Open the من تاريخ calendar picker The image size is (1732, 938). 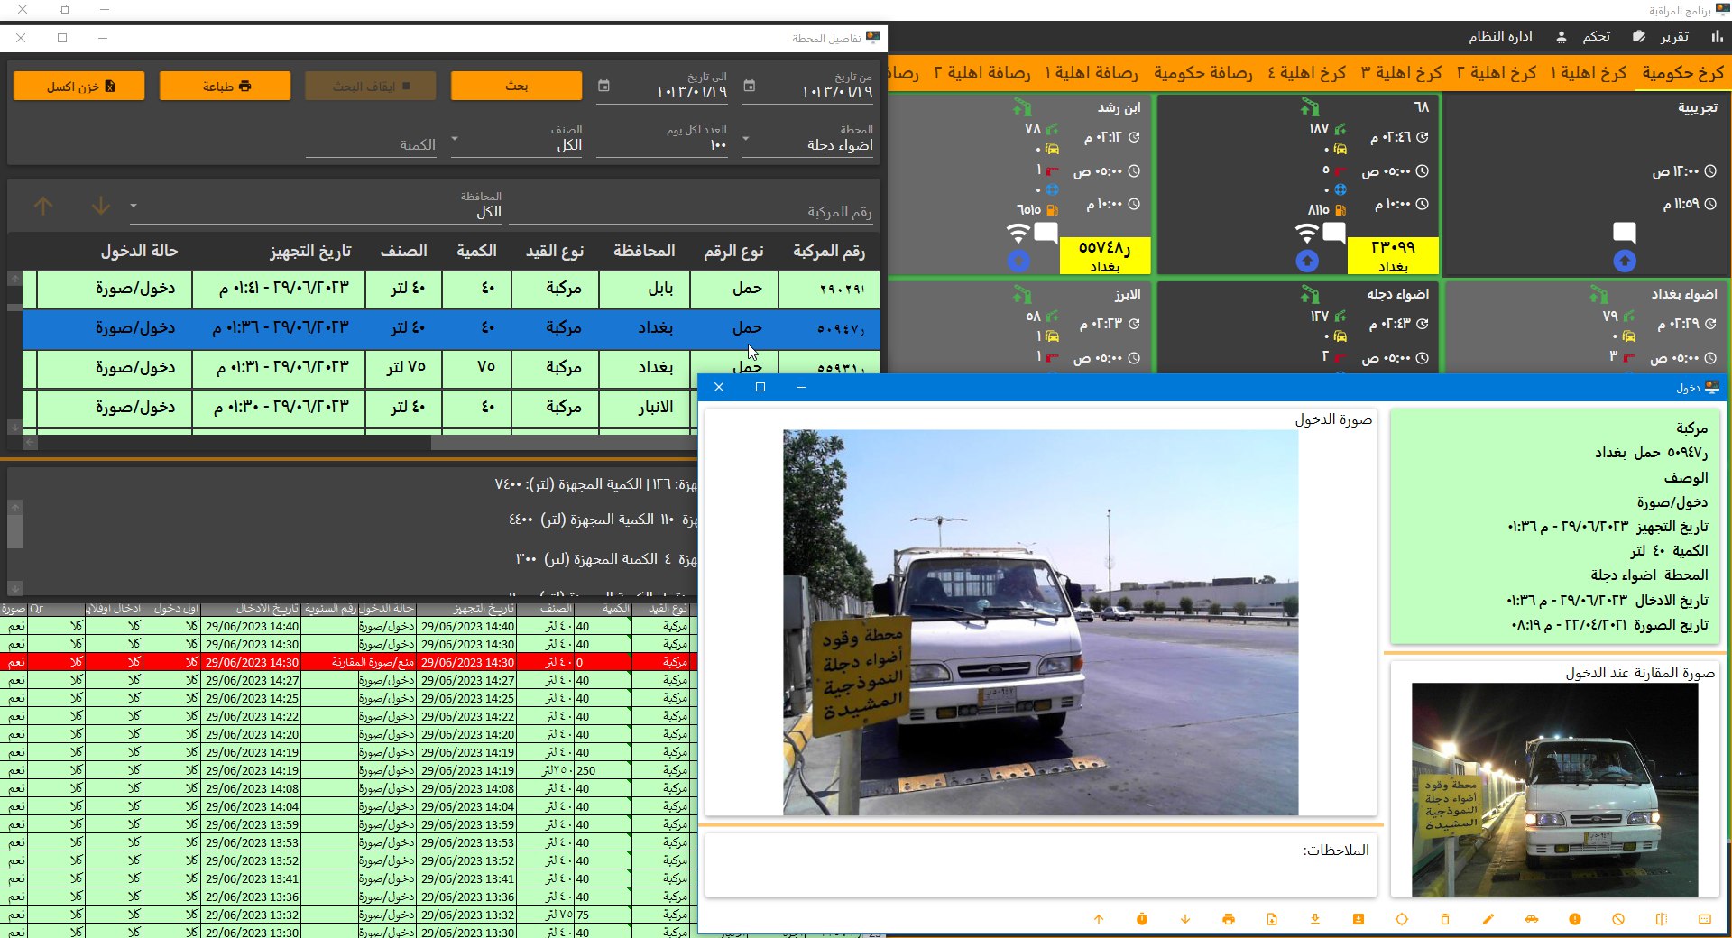(749, 86)
